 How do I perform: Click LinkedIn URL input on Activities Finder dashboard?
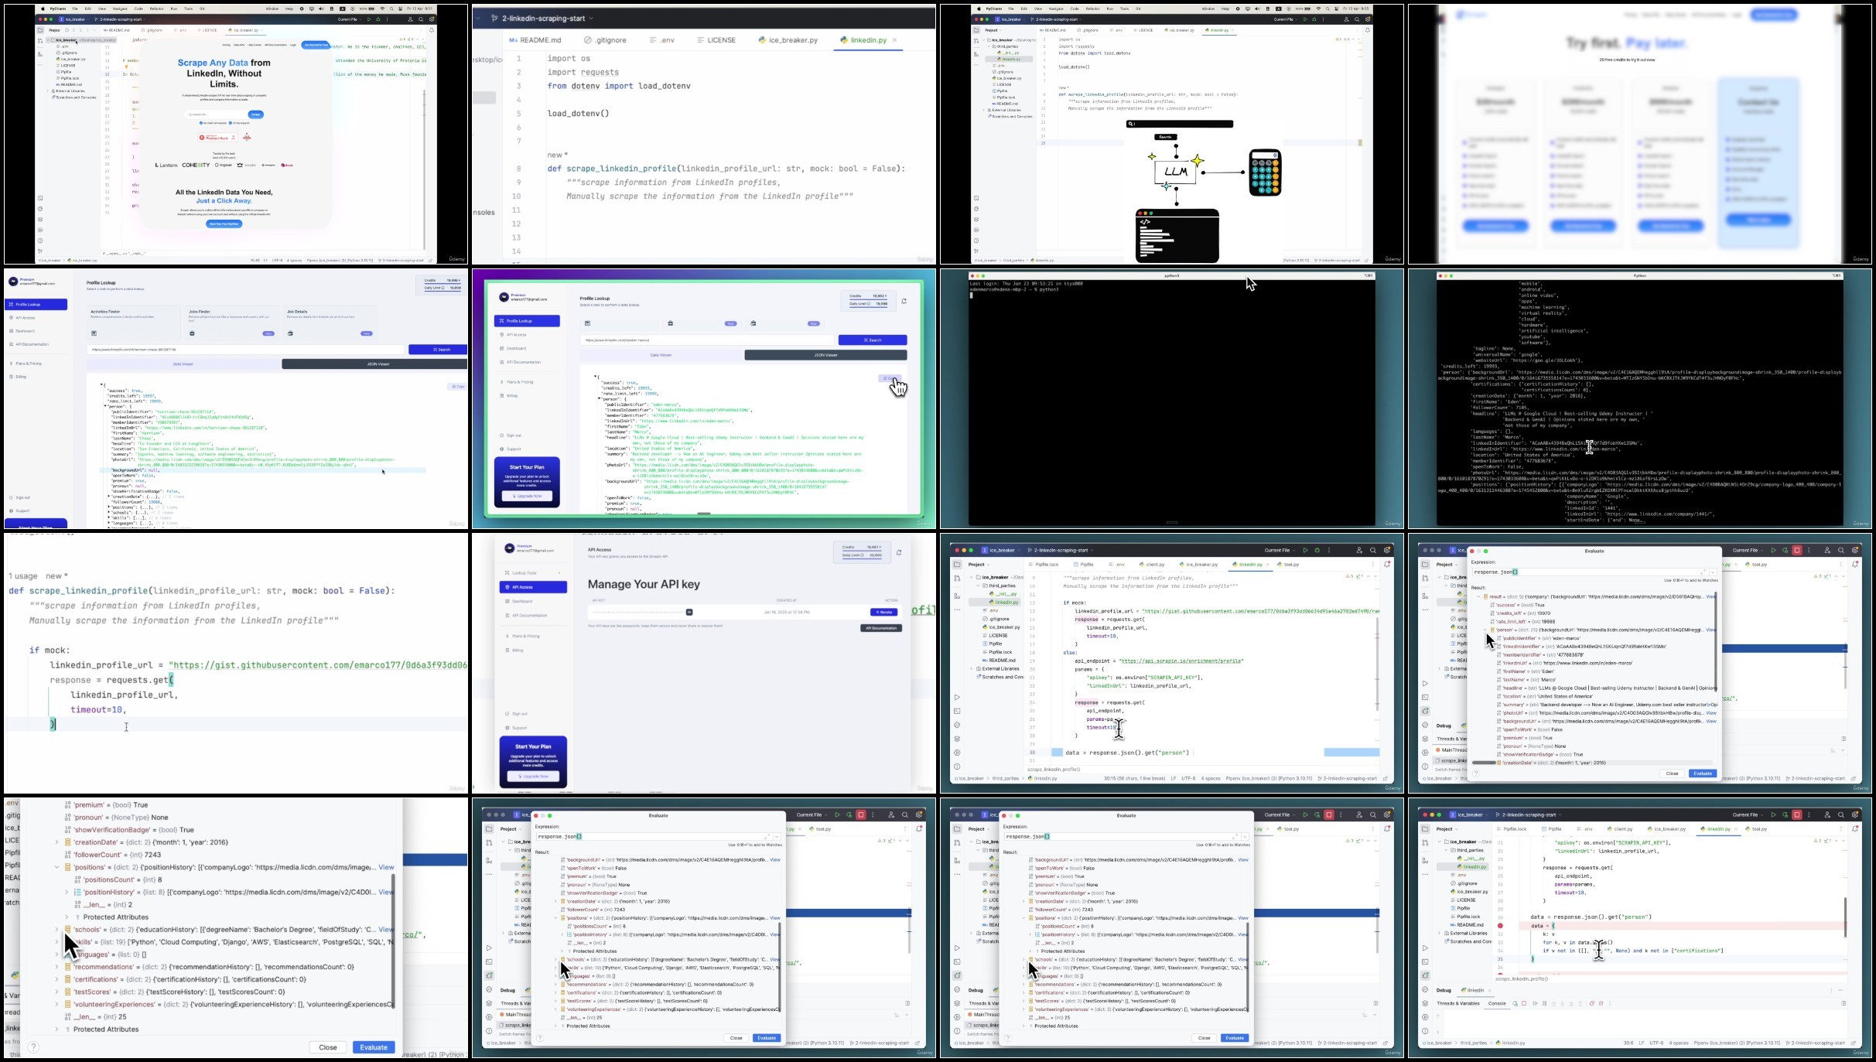[x=246, y=350]
